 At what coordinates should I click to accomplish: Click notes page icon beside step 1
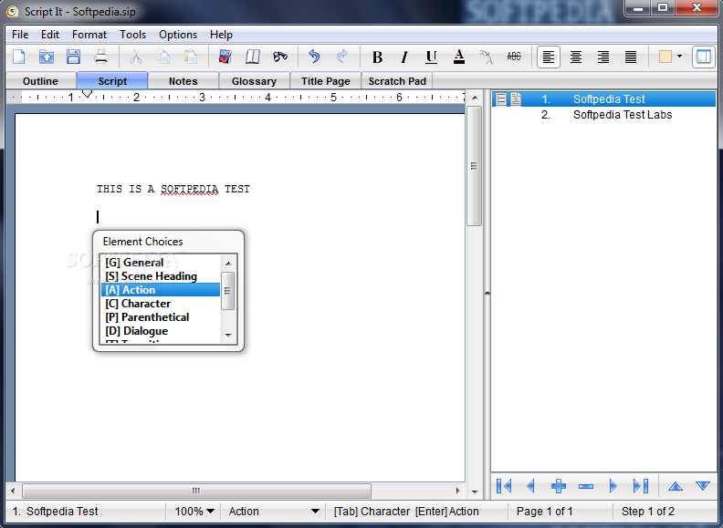point(516,99)
